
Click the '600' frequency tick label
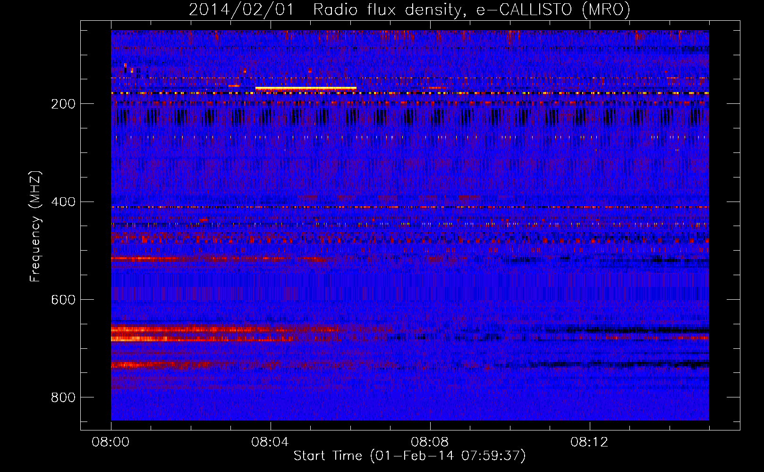pos(63,300)
